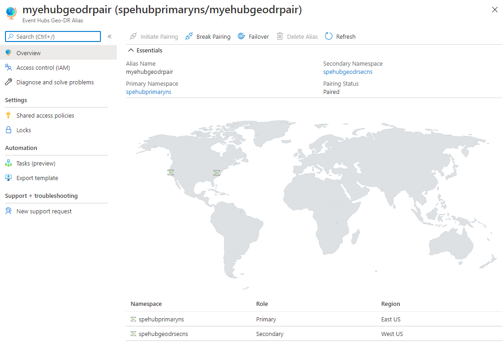The width and height of the screenshot is (504, 346).
Task: Open the spehubprimaryns primary namespace link
Action: pos(148,92)
